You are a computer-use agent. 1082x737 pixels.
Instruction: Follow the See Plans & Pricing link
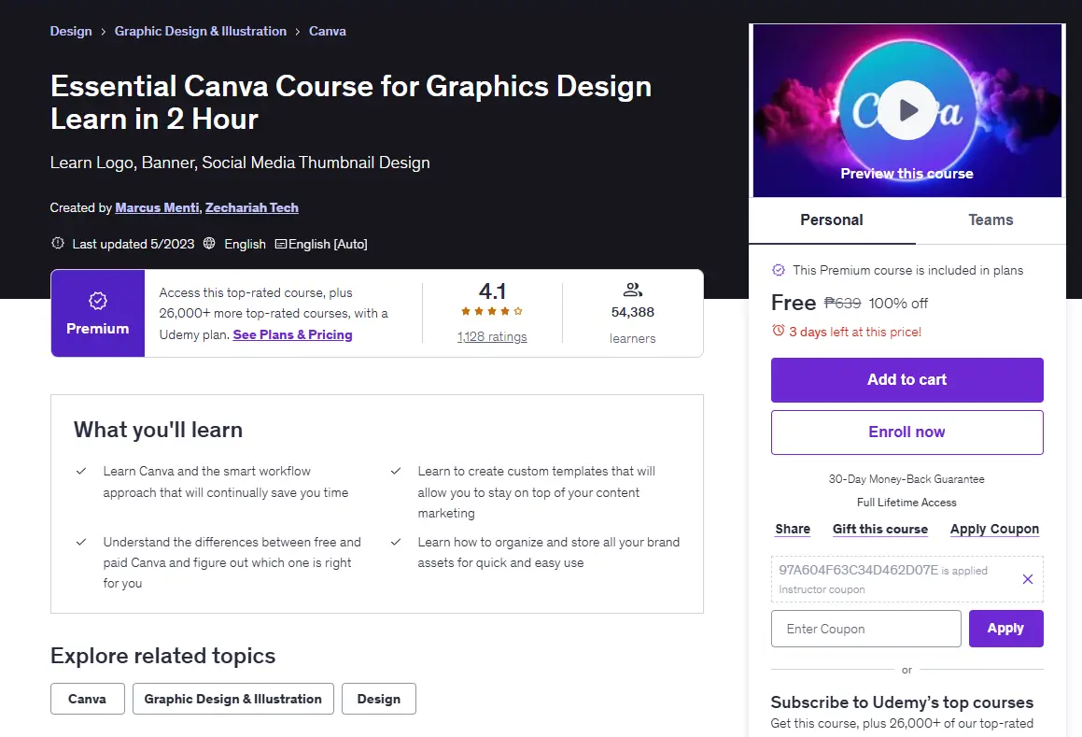pyautogui.click(x=292, y=334)
